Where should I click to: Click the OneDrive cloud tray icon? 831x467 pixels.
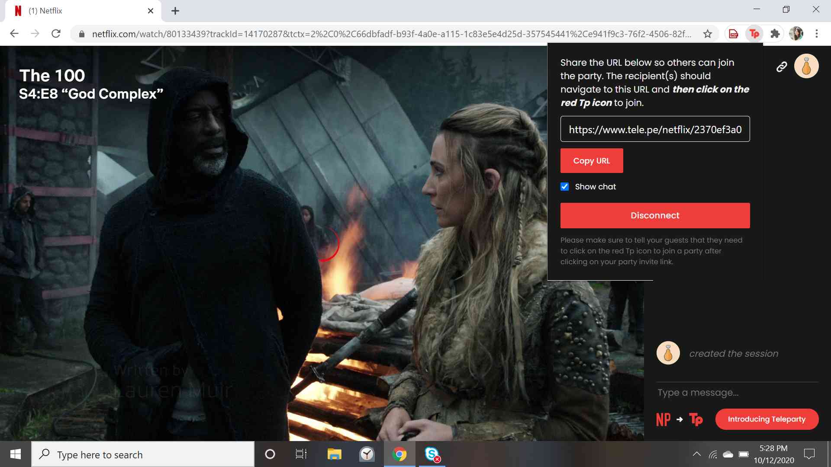(x=728, y=454)
